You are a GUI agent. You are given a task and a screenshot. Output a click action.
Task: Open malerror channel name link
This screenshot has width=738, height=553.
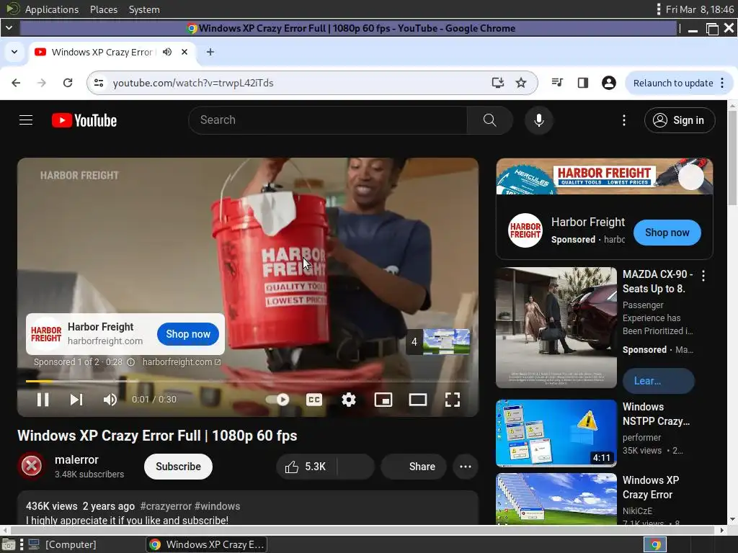coord(76,459)
